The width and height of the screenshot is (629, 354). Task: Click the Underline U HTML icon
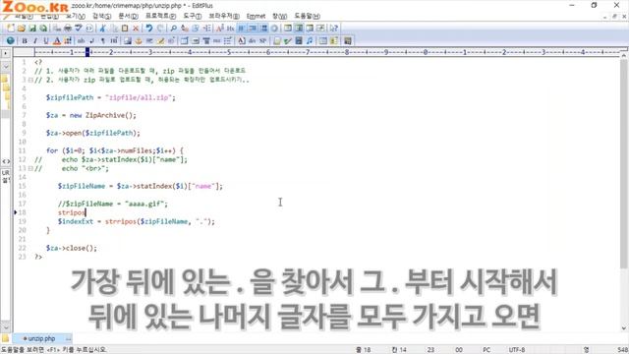click(x=46, y=40)
